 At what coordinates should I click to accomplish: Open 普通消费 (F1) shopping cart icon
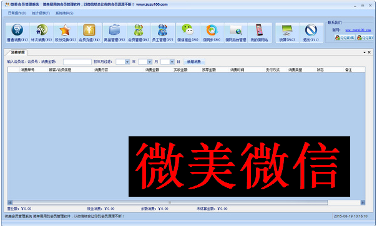[x=17, y=31]
